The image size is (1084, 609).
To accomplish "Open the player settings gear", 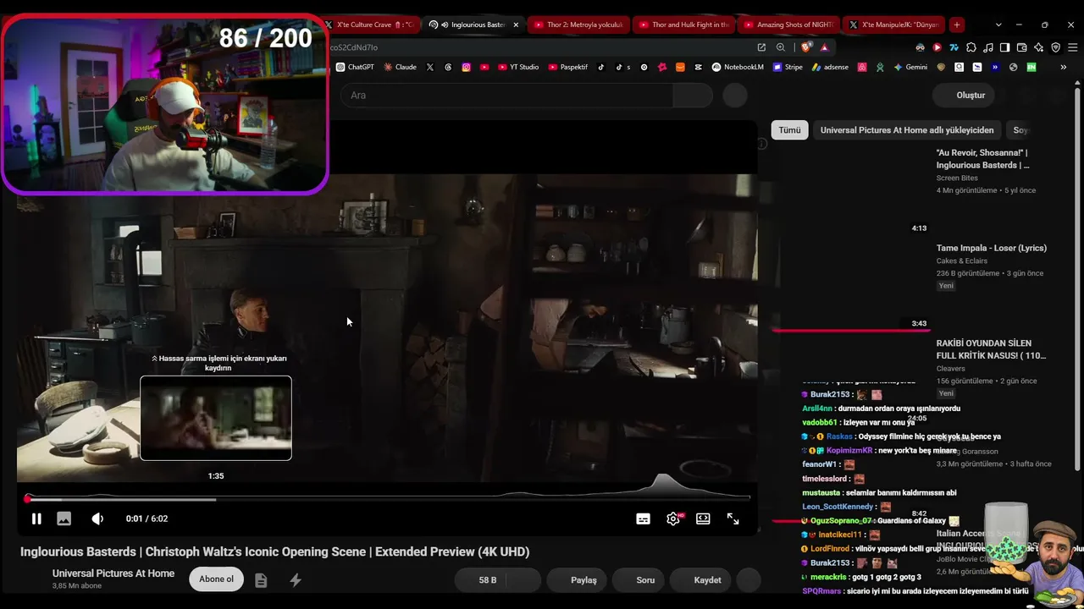I will pos(673,518).
